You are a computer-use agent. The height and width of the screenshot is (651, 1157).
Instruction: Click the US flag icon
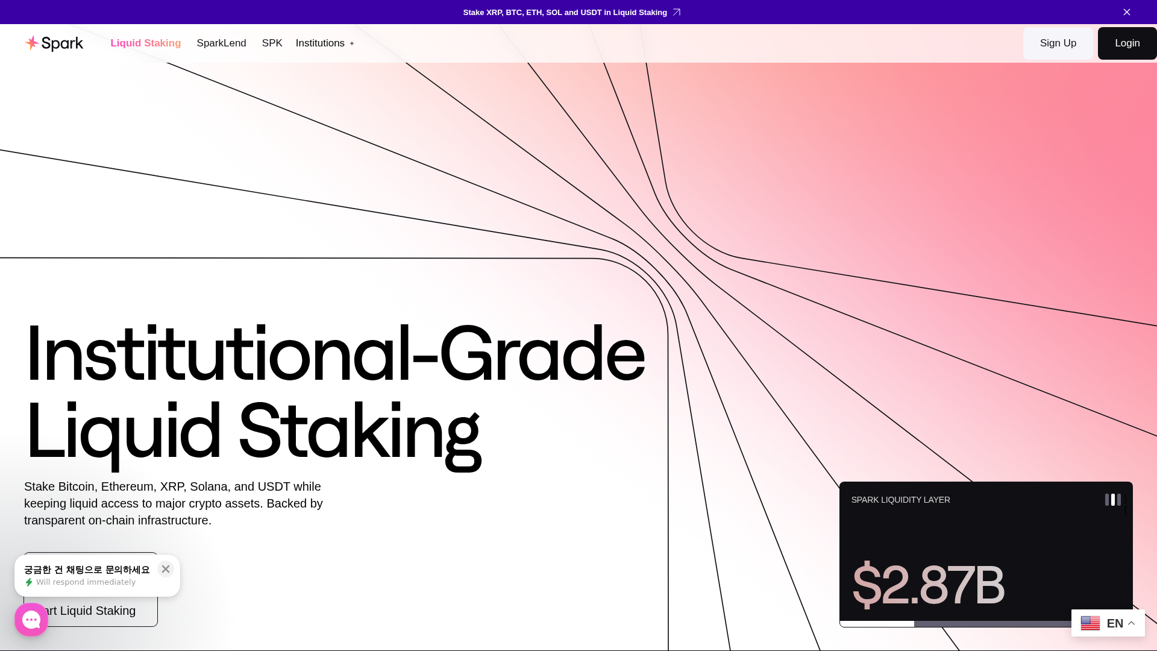[x=1090, y=623]
